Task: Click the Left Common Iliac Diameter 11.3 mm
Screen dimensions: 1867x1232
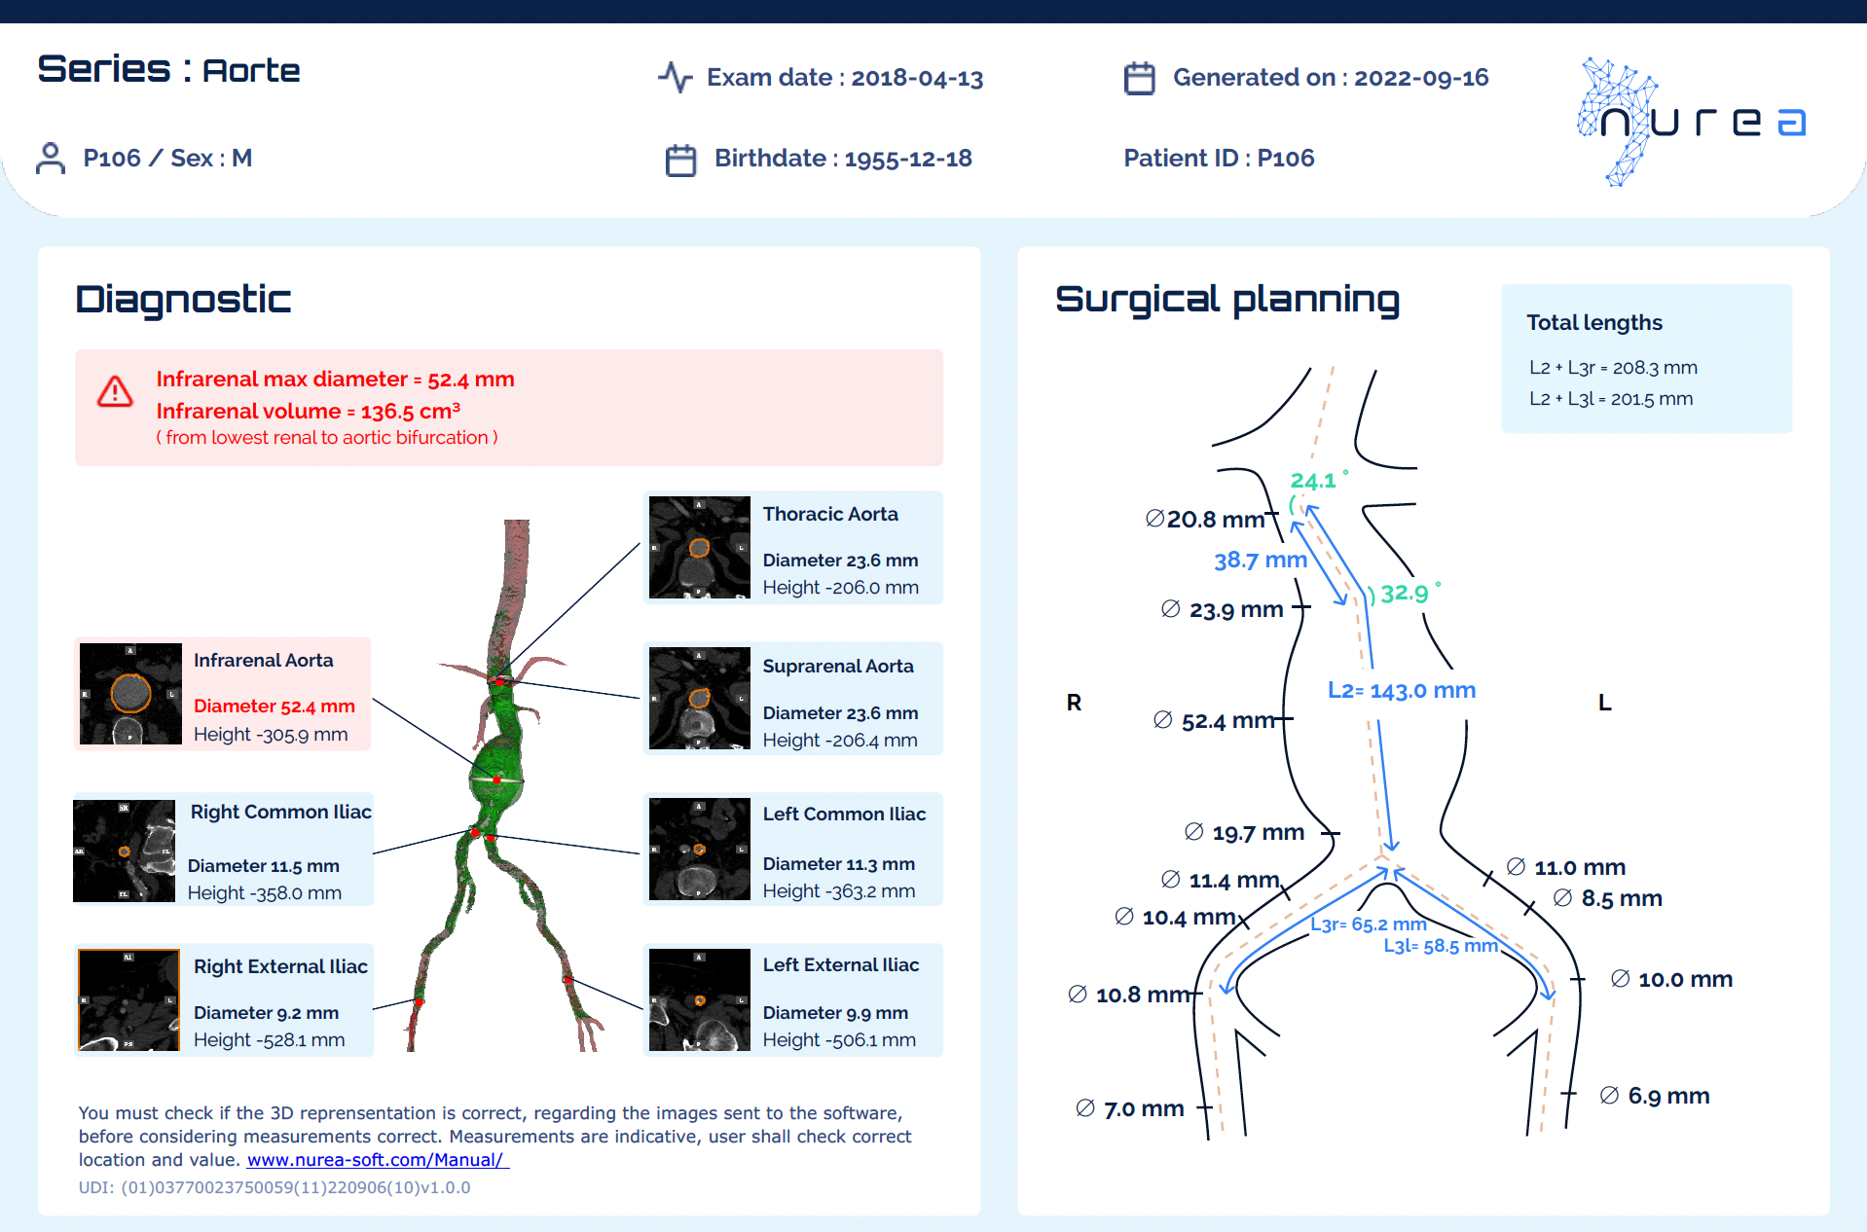Action: 838,864
